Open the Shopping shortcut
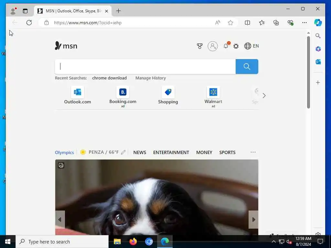The width and height of the screenshot is (331, 248). coord(168,95)
